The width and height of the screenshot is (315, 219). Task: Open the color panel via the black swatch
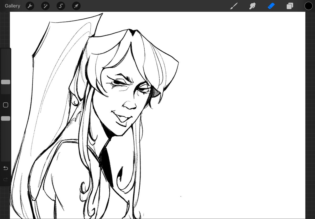[x=308, y=6]
